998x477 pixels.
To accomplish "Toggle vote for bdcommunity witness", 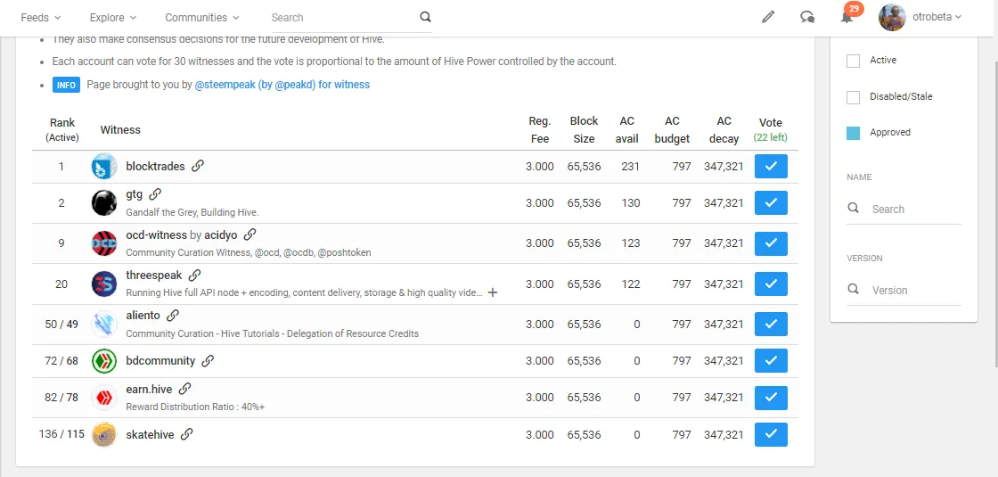I will pyautogui.click(x=771, y=361).
